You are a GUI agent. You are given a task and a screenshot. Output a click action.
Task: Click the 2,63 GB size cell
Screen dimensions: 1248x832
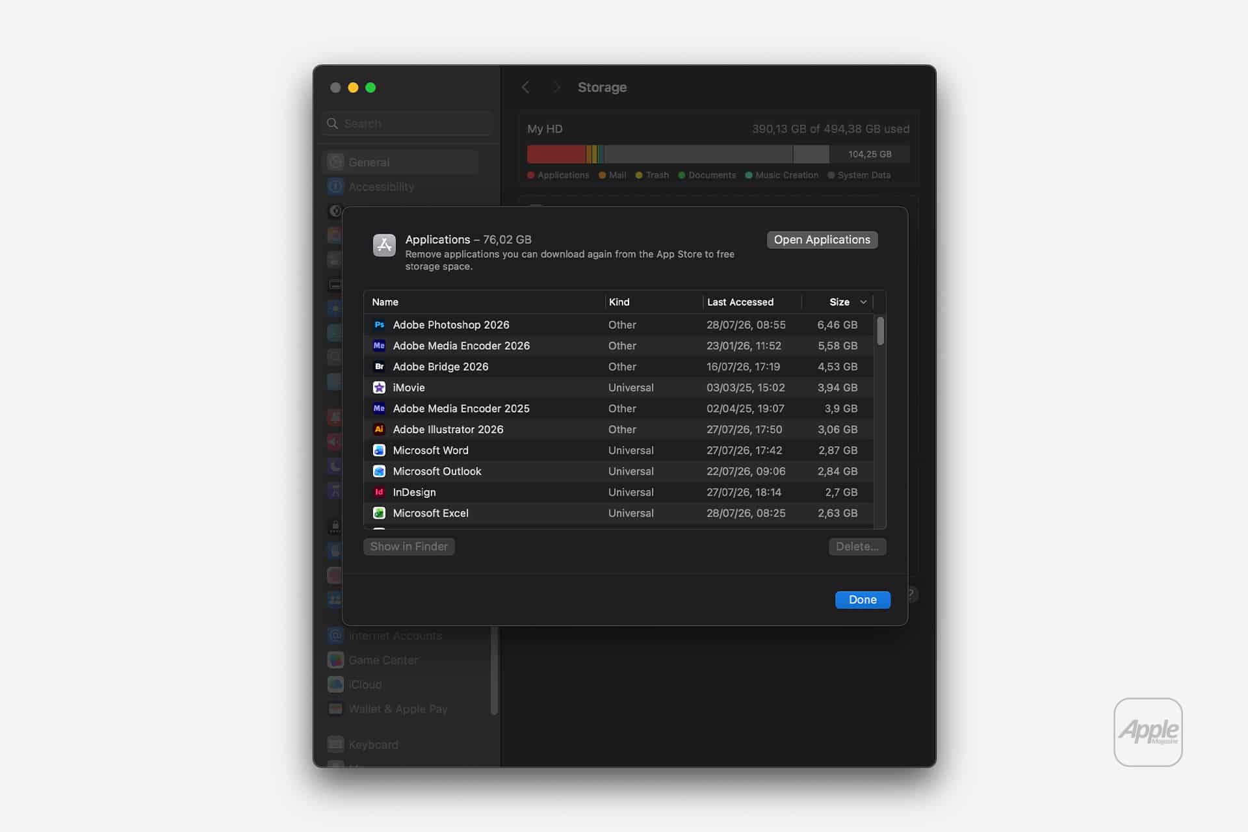[x=837, y=513]
